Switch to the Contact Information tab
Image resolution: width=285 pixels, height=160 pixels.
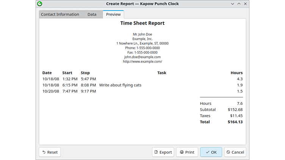pyautogui.click(x=60, y=14)
